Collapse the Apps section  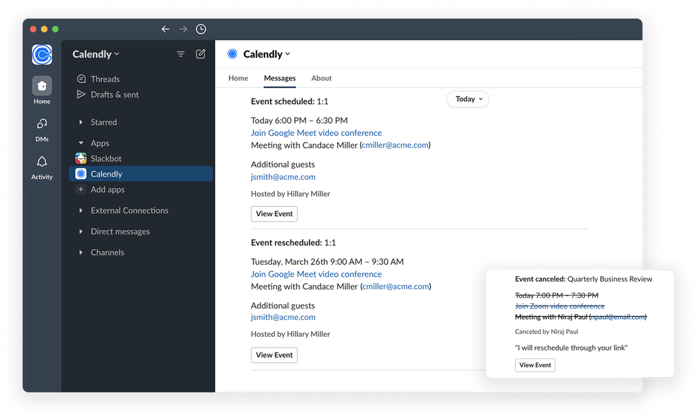coord(81,143)
